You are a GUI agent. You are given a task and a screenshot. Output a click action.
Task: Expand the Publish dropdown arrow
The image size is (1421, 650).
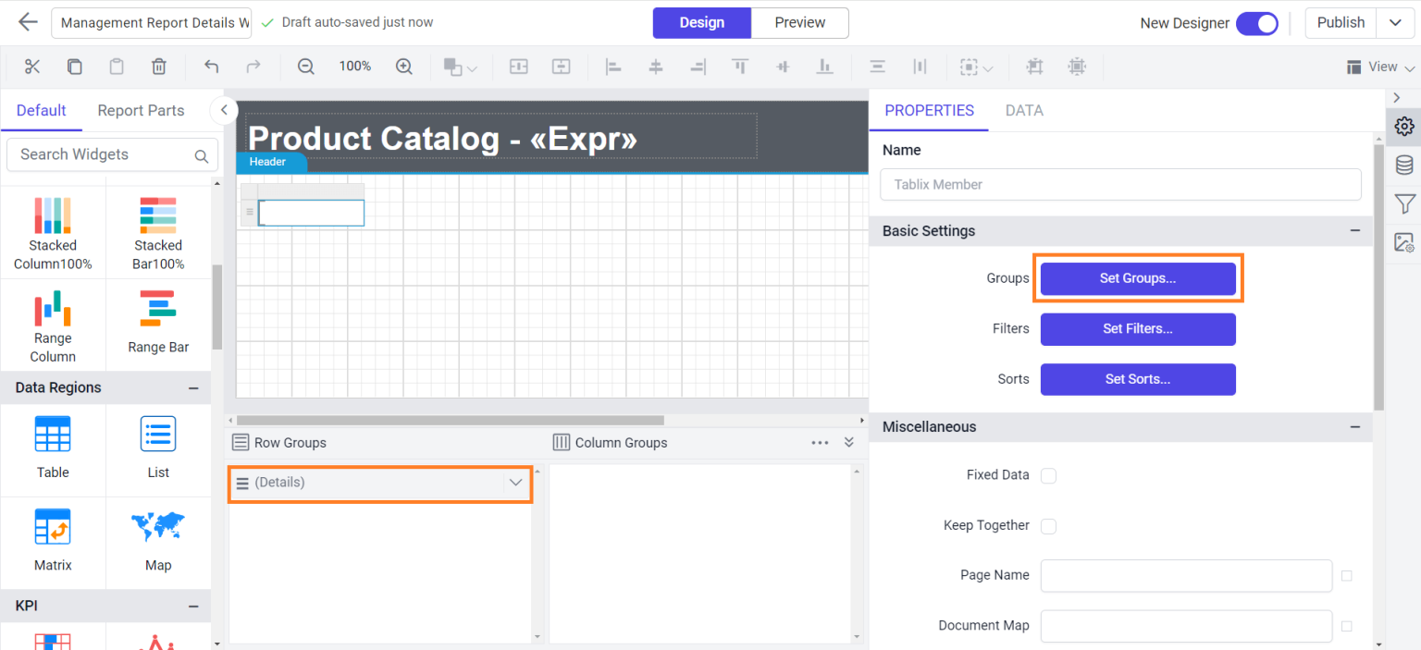point(1395,22)
